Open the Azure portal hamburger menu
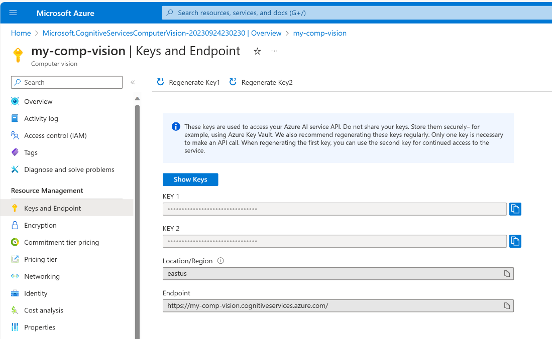Image resolution: width=552 pixels, height=339 pixels. 13,13
